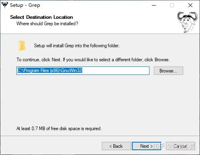This screenshot has height=155, width=200.
Task: Open the Browse... folder chooser
Action: [168, 71]
